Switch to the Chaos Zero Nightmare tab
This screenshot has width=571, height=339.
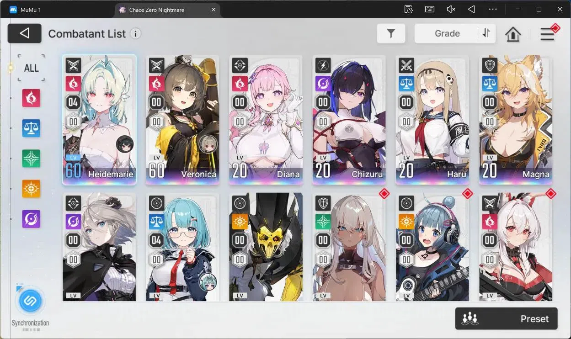pos(167,10)
